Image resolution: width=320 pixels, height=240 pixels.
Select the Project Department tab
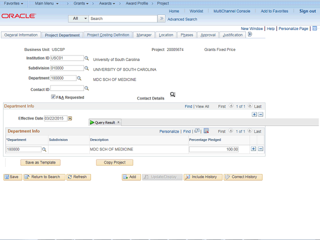pos(62,35)
